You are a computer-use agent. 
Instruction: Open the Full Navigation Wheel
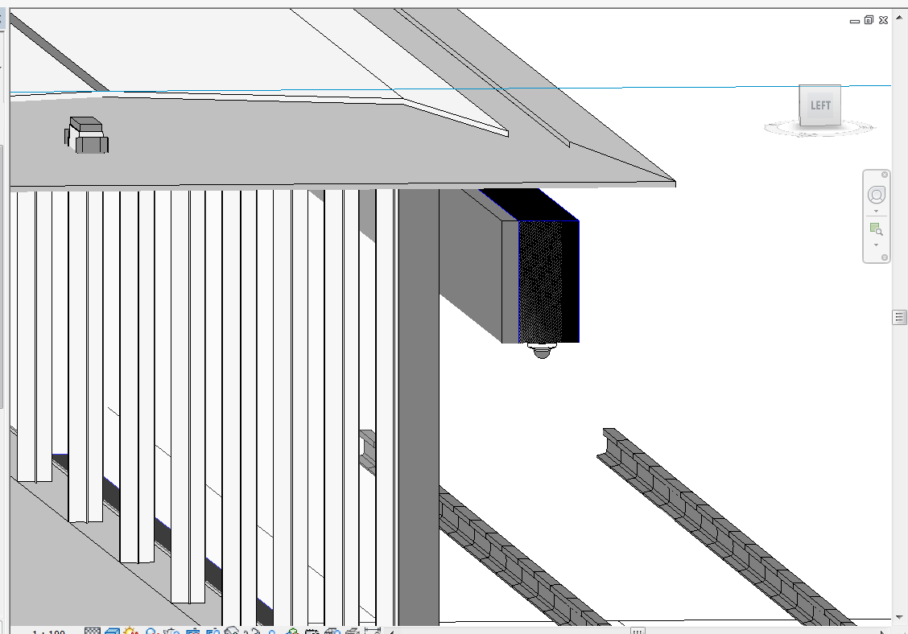tap(877, 195)
